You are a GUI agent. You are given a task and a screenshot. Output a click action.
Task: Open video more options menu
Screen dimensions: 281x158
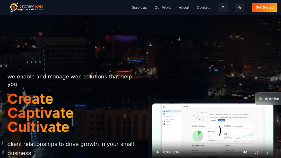268,152
